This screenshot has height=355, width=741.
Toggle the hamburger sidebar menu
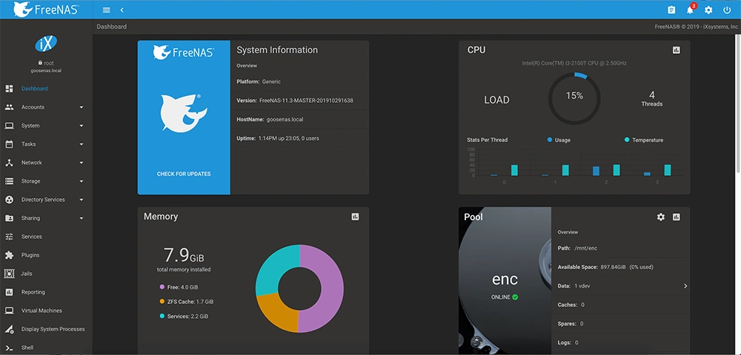(106, 10)
